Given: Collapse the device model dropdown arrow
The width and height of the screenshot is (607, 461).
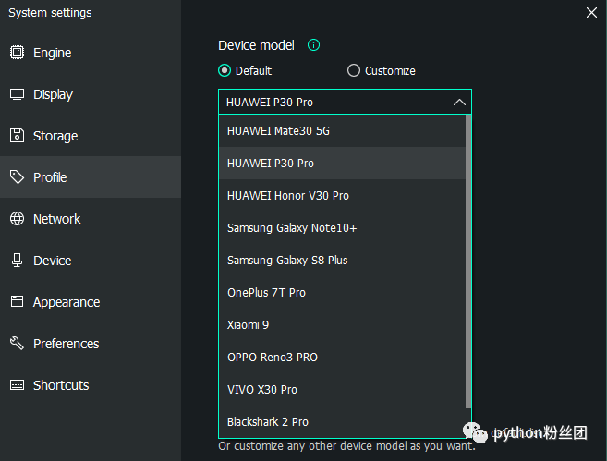Looking at the screenshot, I should point(459,103).
